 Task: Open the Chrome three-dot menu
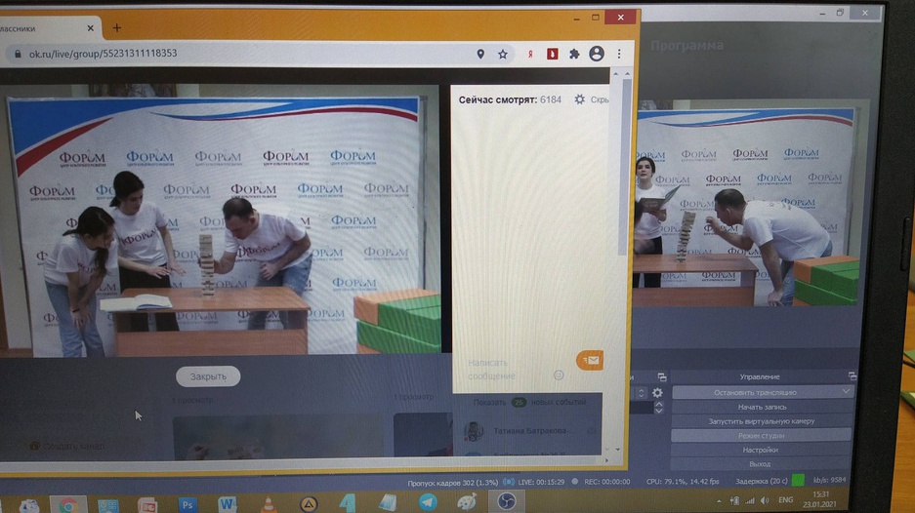(x=619, y=55)
